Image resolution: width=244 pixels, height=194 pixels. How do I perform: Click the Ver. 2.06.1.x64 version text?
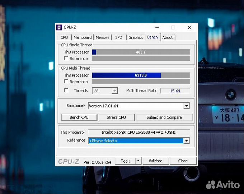97,162
